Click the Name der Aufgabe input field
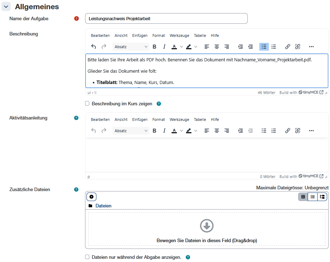 (166, 18)
